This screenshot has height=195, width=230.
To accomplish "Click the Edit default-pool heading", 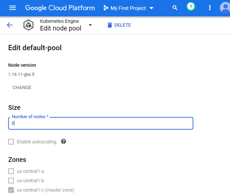I will (35, 48).
